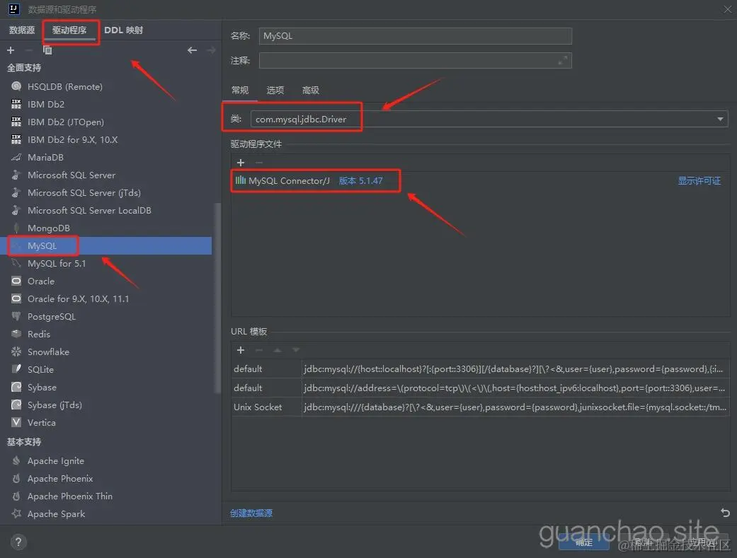Viewport: 737px width, 558px height.
Task: Open help with the question mark icon
Action: 18,542
